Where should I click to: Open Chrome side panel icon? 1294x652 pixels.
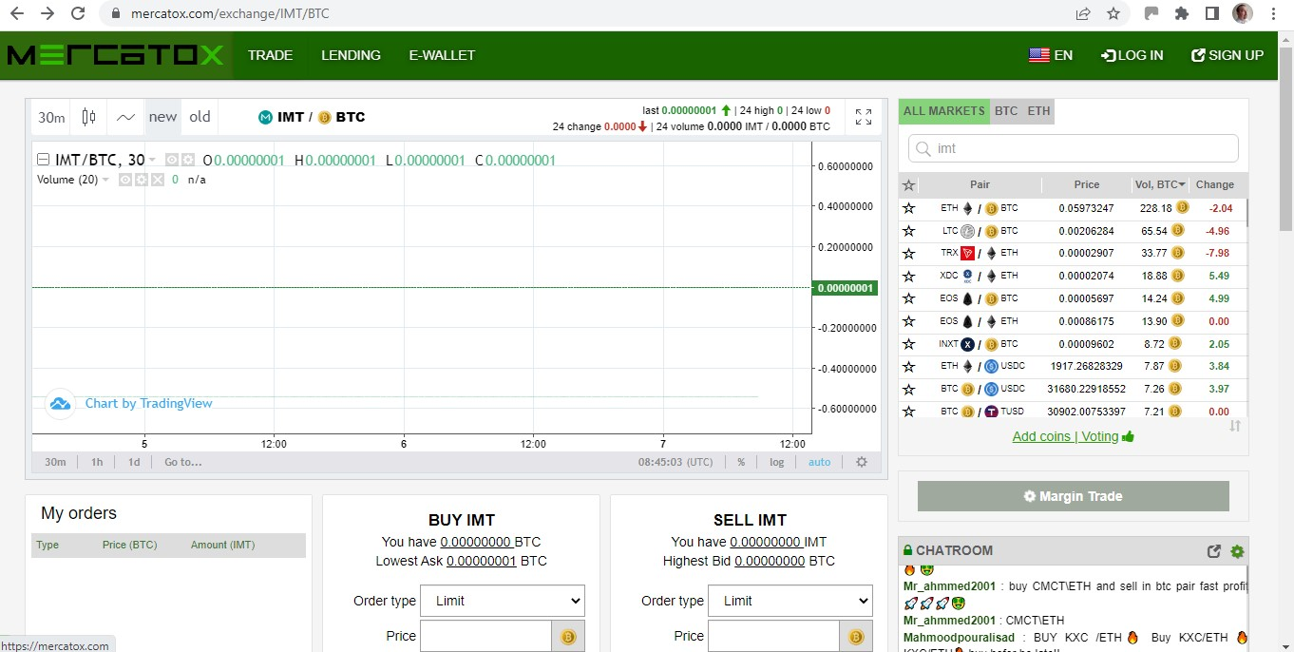pyautogui.click(x=1211, y=13)
